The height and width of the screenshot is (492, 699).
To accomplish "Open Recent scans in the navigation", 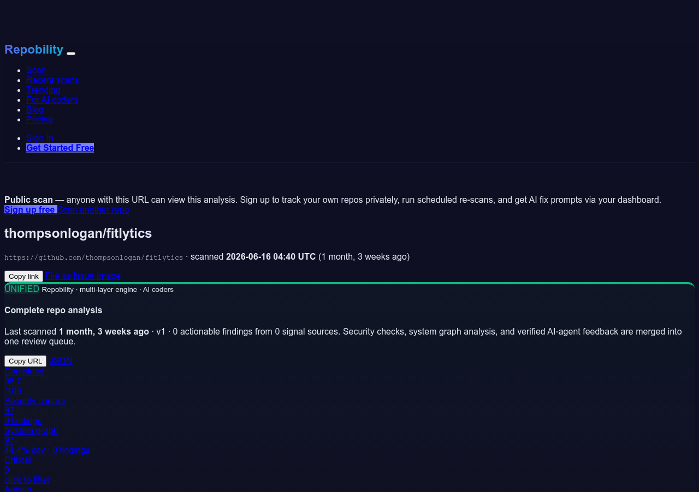I will [x=52, y=80].
